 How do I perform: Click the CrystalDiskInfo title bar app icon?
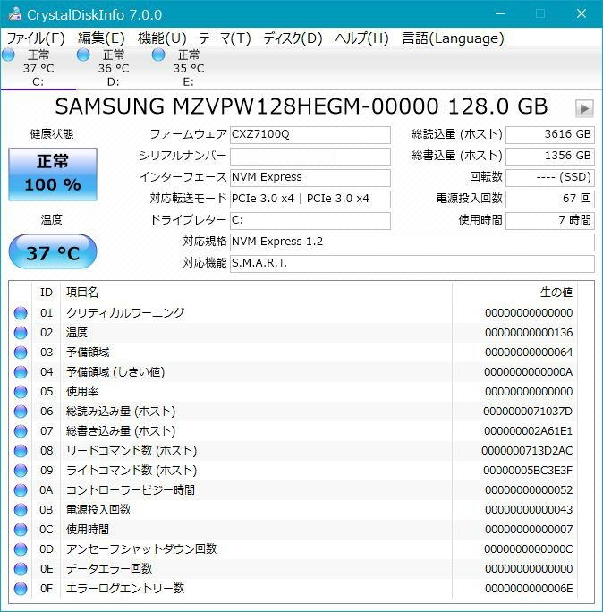[15, 14]
